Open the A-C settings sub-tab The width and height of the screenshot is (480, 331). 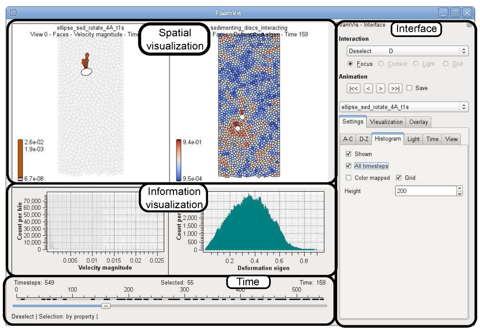(x=348, y=139)
